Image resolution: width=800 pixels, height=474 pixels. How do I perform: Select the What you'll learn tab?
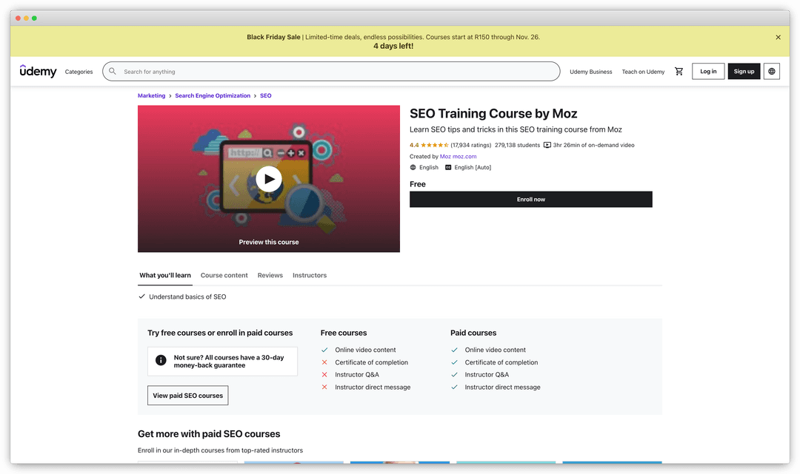point(165,275)
